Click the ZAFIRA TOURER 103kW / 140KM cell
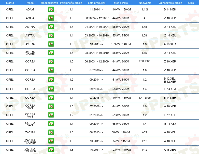The height and width of the screenshot is (154, 199). 121,150
